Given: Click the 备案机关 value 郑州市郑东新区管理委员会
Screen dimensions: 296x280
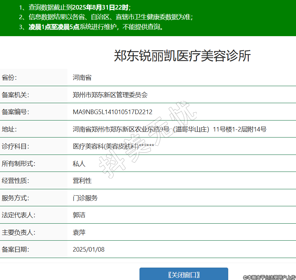Looking at the screenshot, I should click(110, 95).
